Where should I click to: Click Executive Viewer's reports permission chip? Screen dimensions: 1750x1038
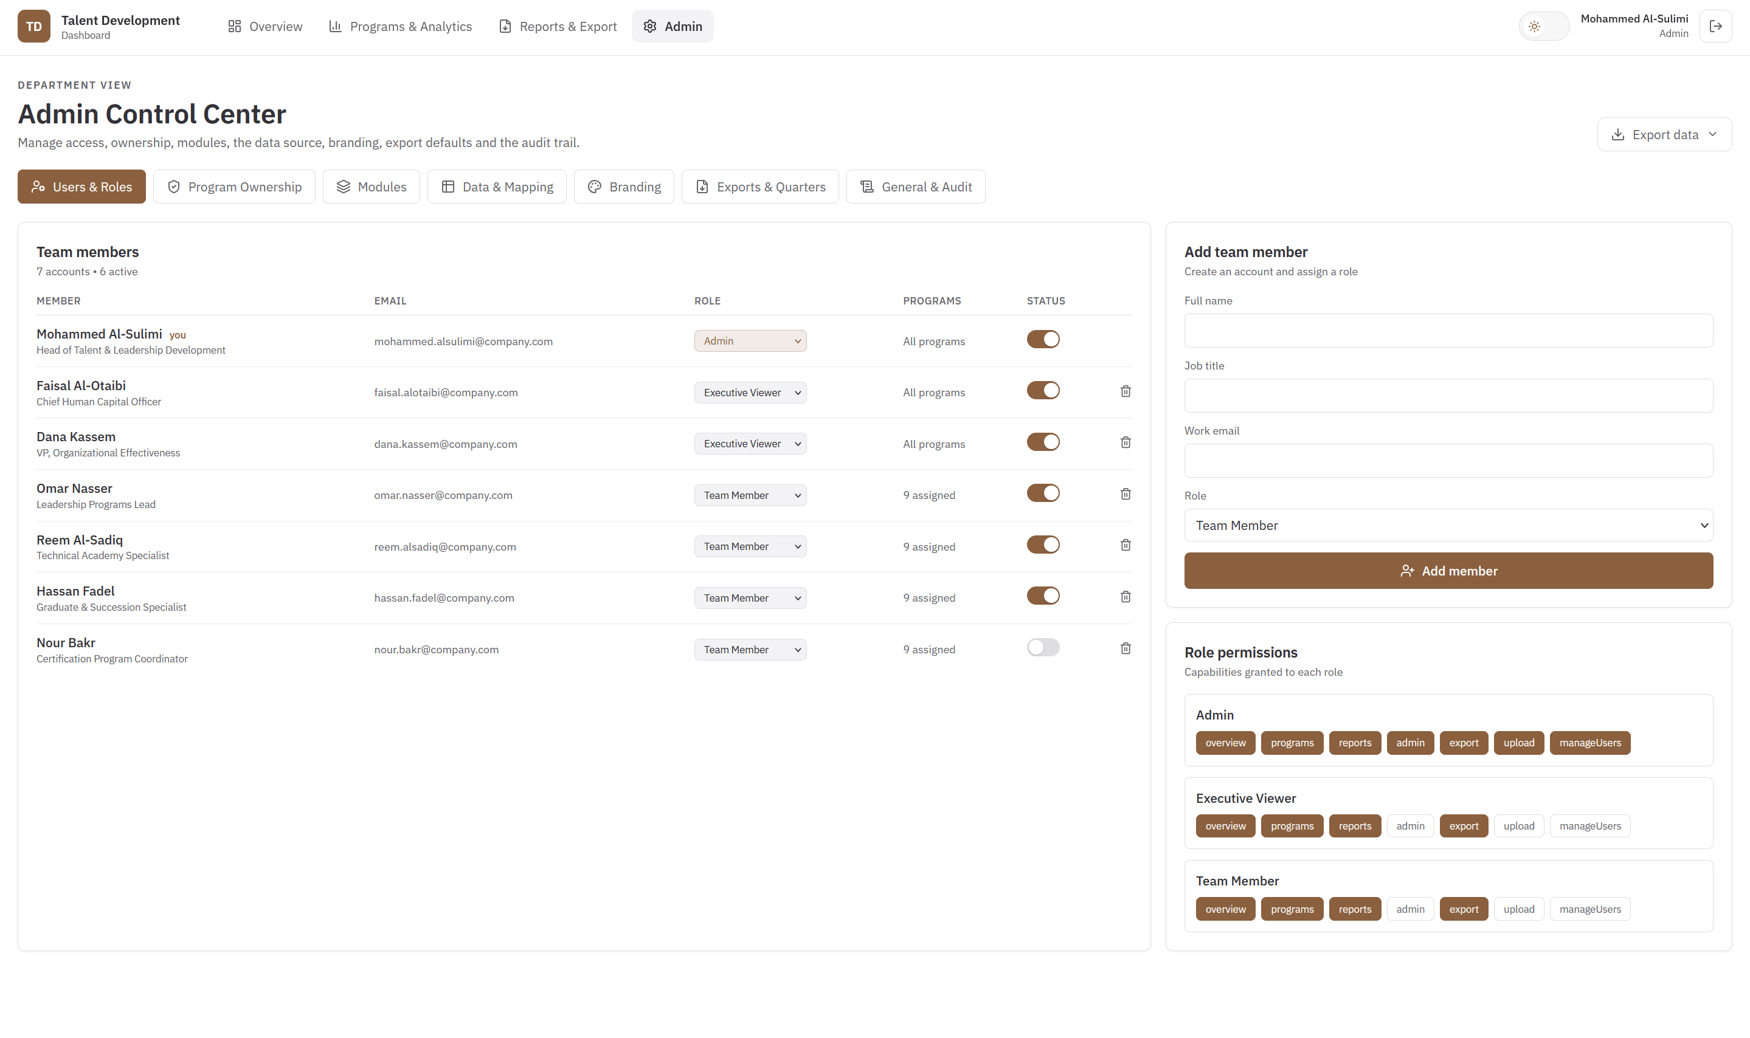[x=1355, y=826]
